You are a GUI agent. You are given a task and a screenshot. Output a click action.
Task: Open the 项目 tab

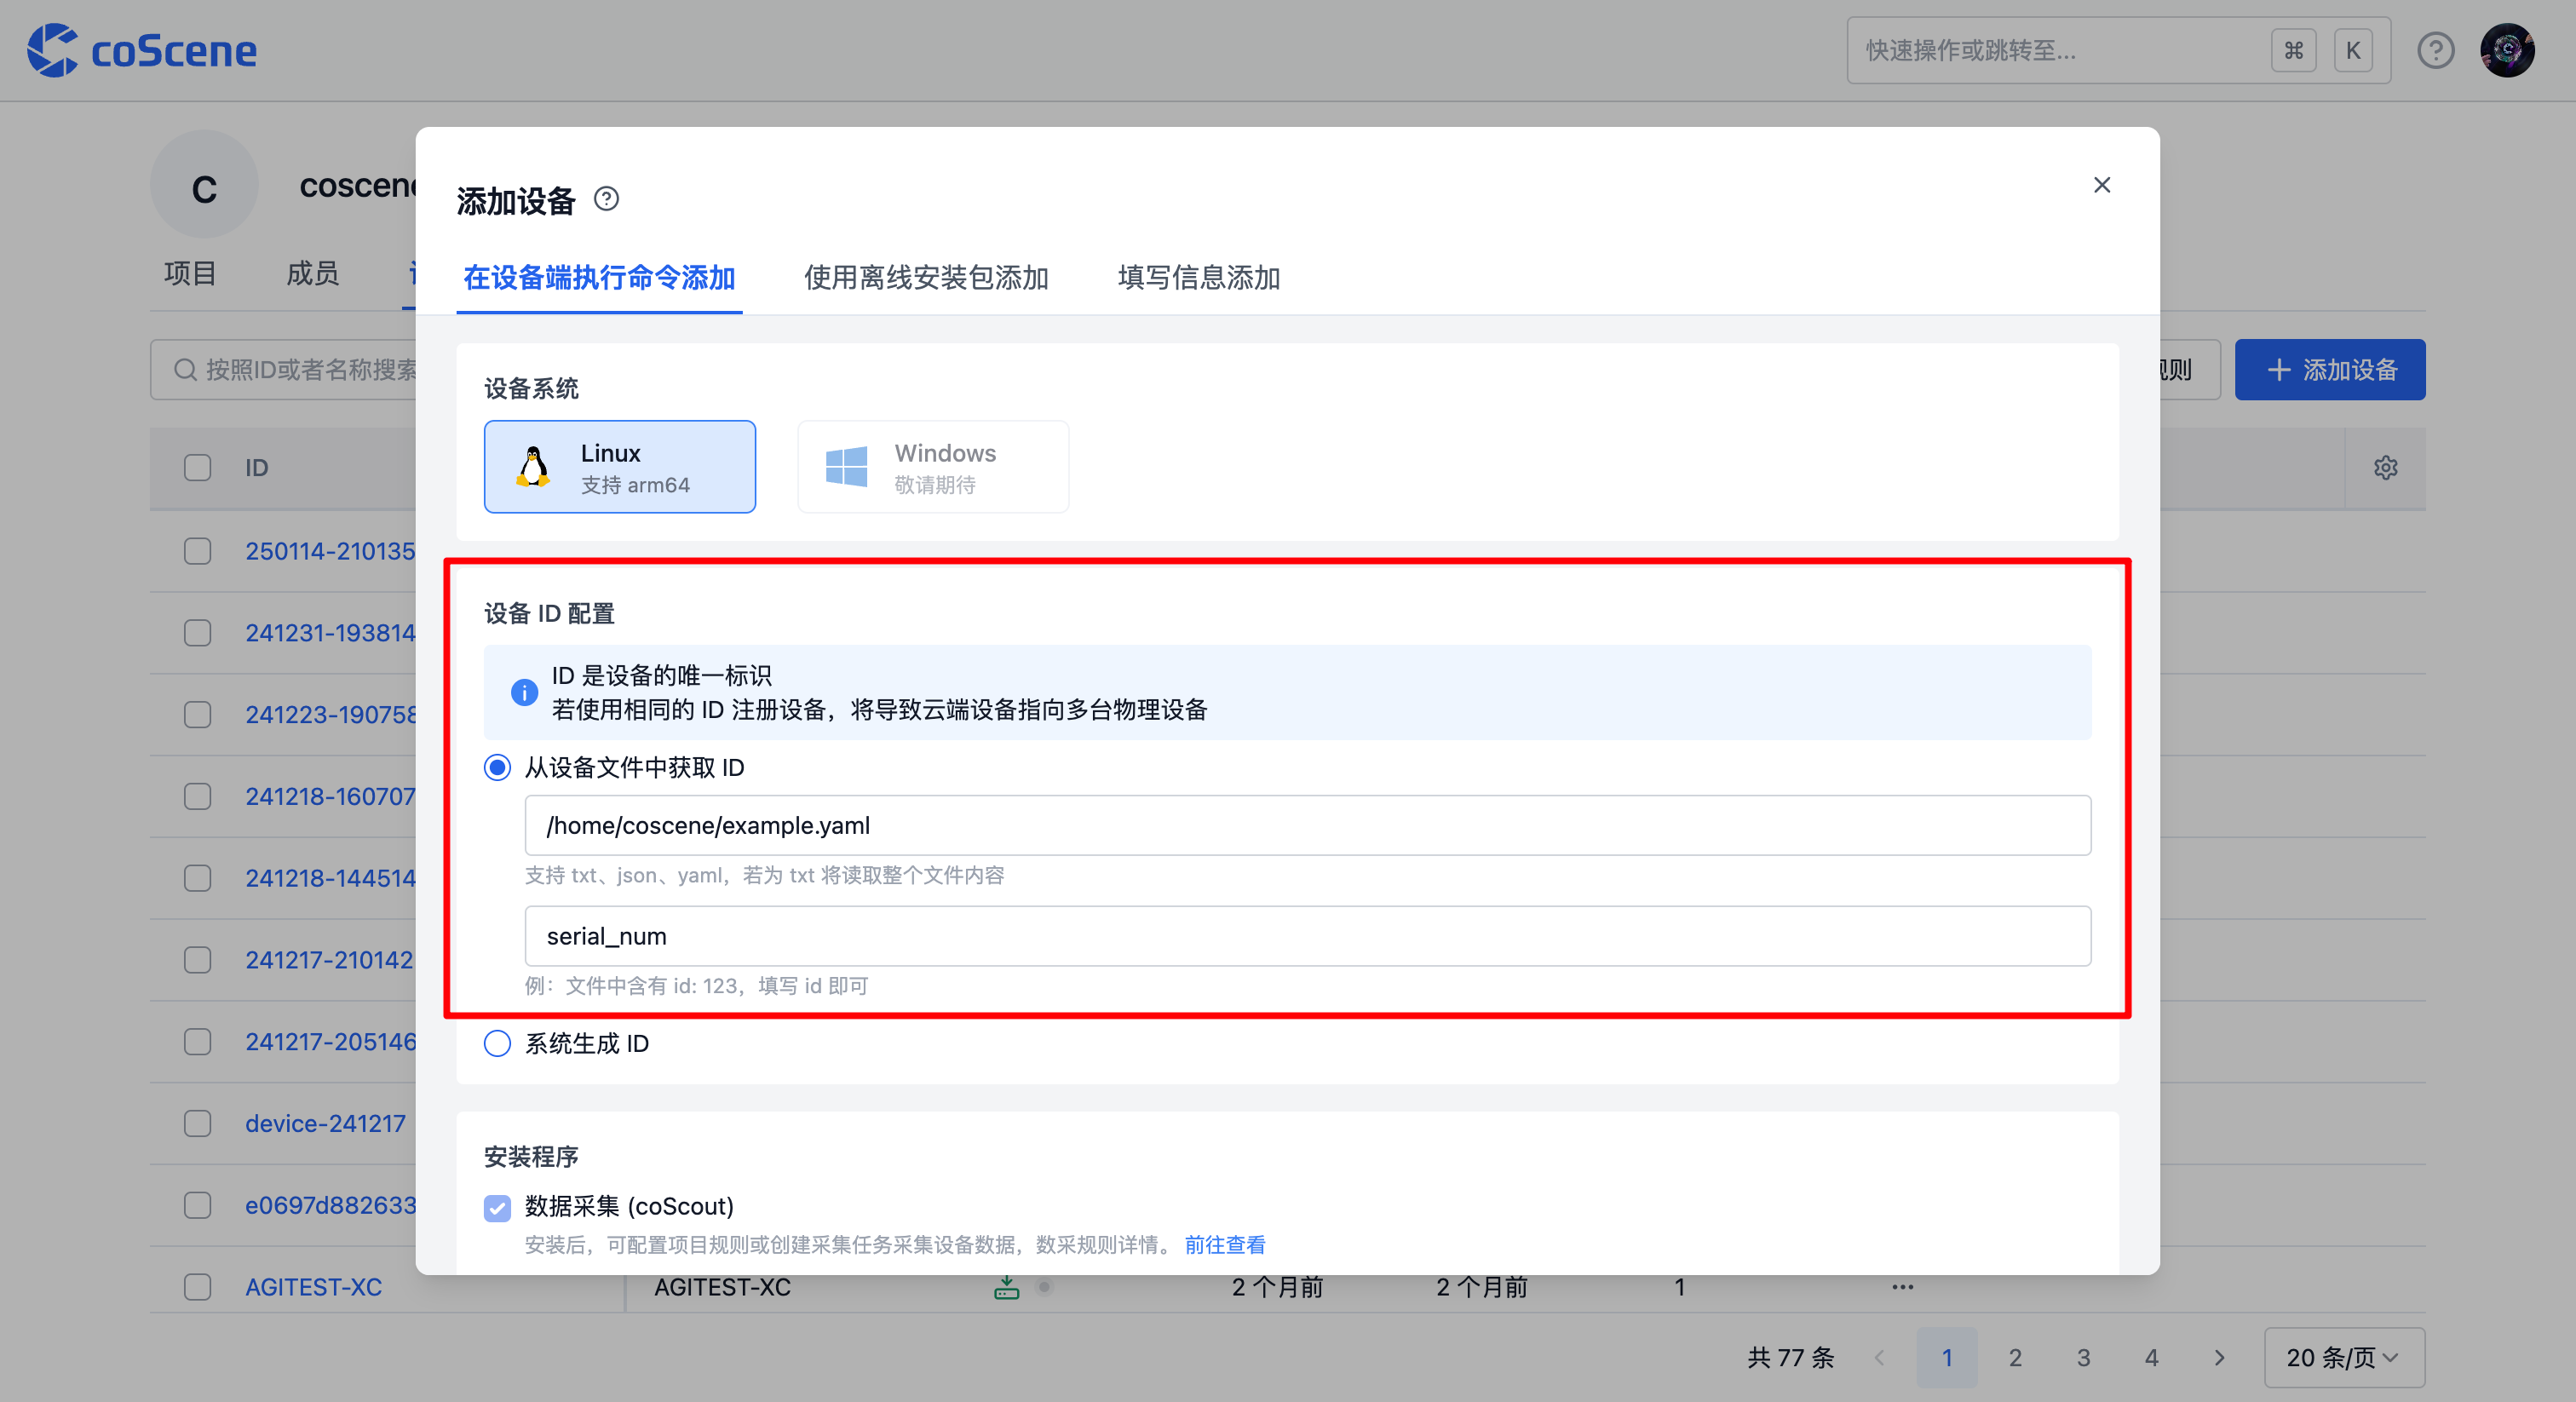pyautogui.click(x=190, y=273)
